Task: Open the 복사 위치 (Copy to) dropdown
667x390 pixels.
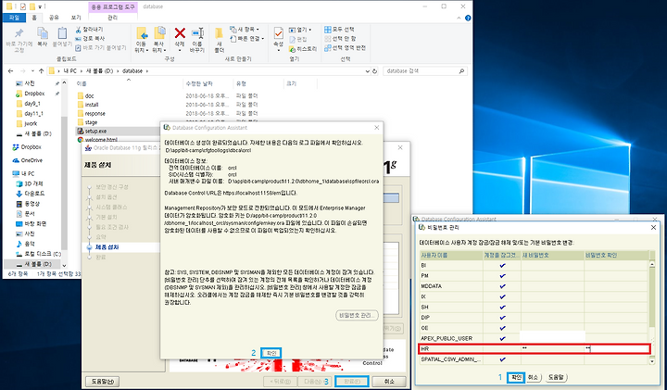Action: (x=159, y=47)
